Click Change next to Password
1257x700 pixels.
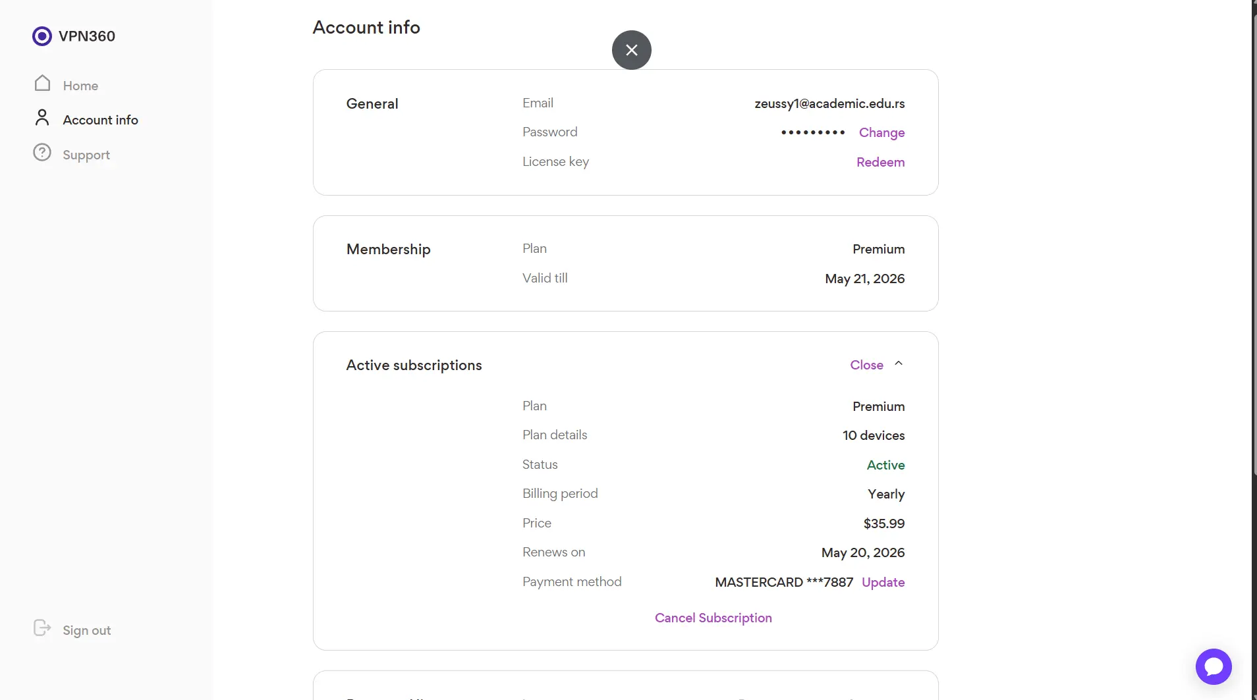click(881, 132)
